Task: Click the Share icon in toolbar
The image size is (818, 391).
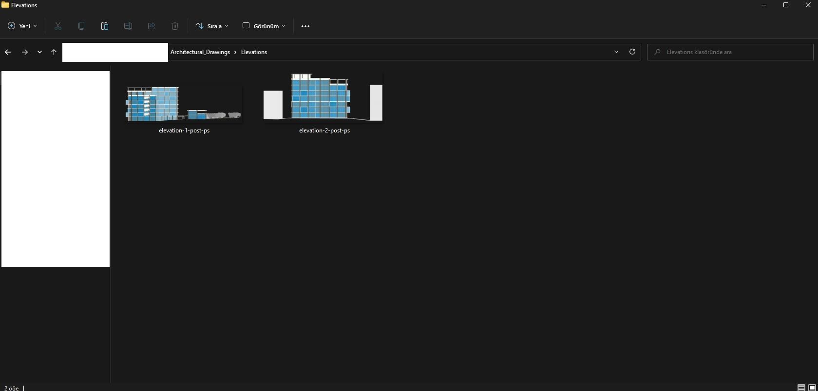Action: coord(152,26)
